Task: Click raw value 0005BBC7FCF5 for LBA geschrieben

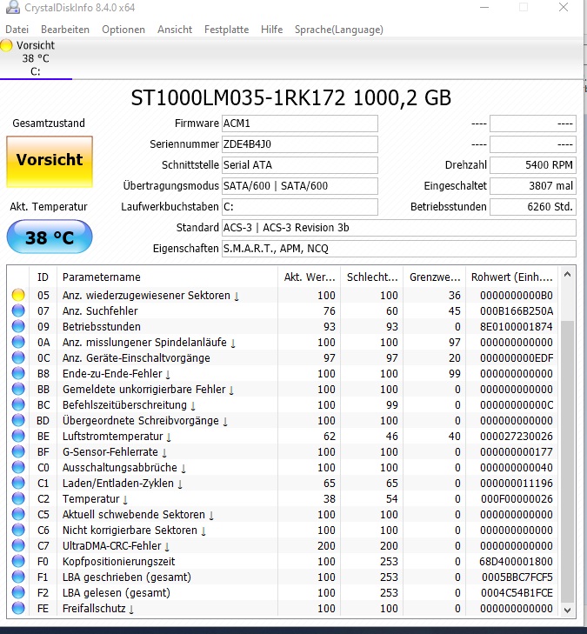Action: tap(517, 577)
